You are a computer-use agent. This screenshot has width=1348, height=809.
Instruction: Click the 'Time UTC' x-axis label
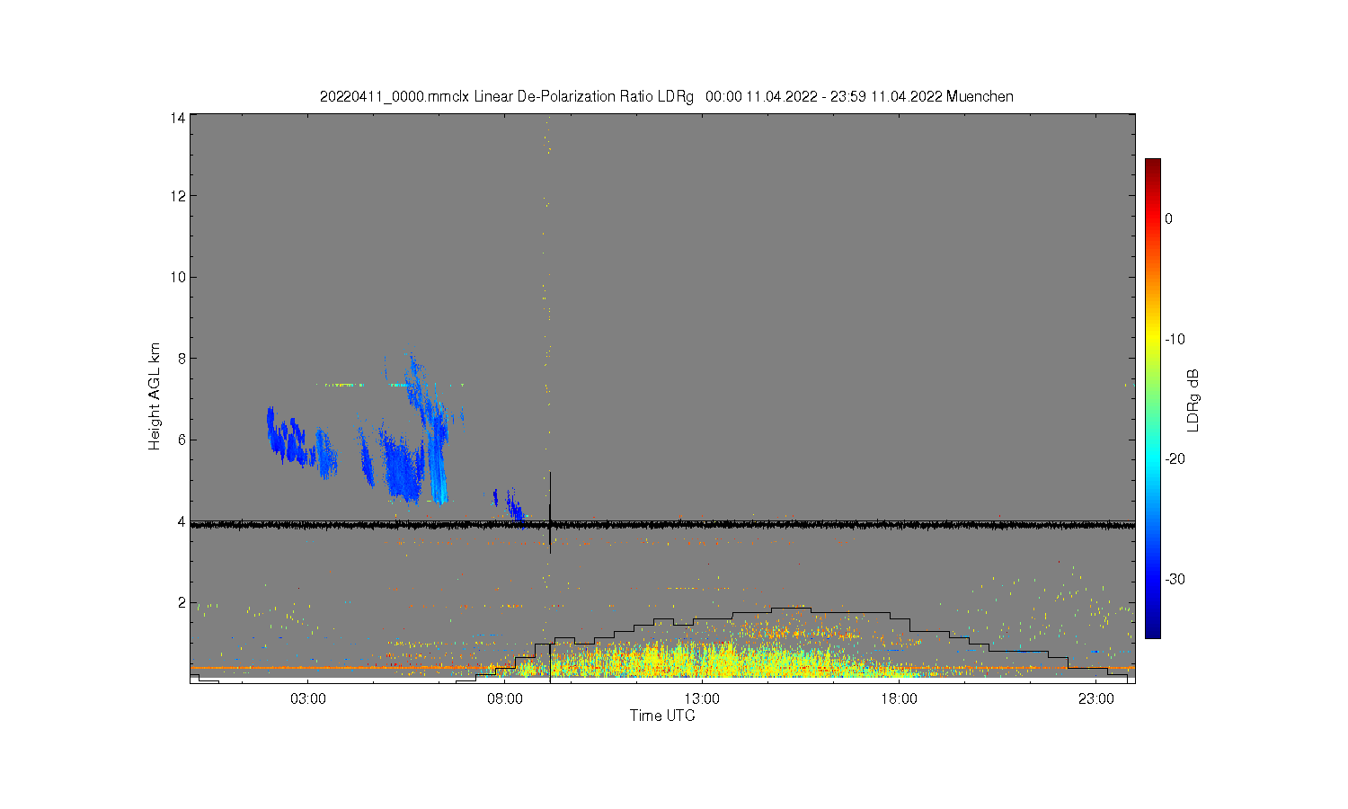tap(662, 716)
